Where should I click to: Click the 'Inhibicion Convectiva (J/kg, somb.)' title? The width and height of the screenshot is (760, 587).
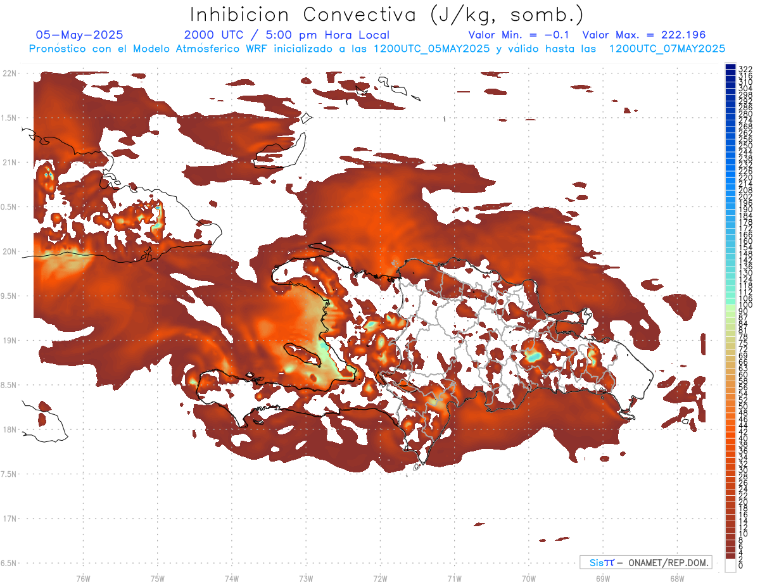[387, 15]
